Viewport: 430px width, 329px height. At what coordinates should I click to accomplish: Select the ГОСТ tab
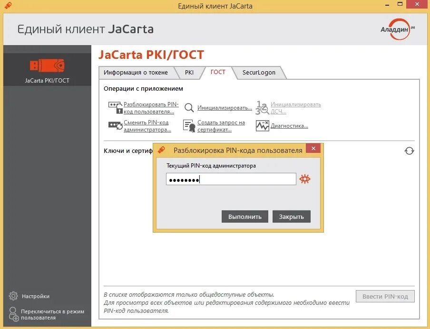tap(218, 72)
